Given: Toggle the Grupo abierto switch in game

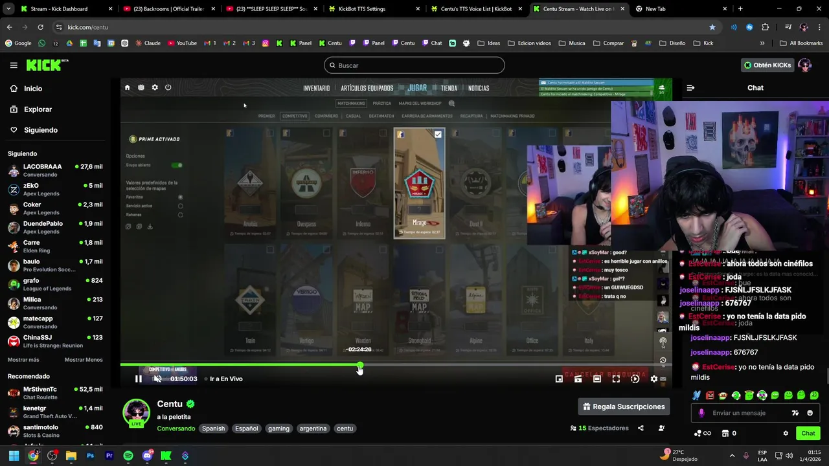Looking at the screenshot, I should [x=177, y=165].
